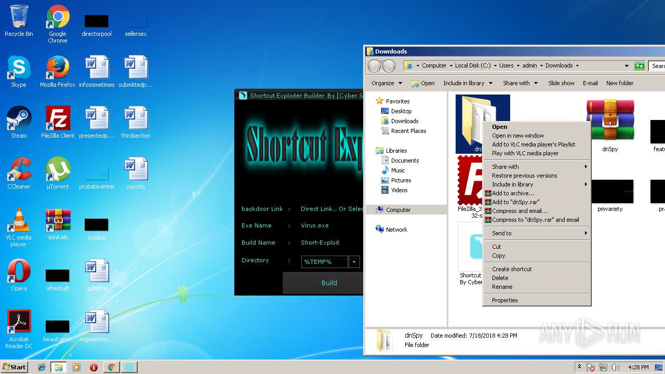The height and width of the screenshot is (374, 665).
Task: Open Acrobat Reader DC desktop icon
Action: [19, 329]
